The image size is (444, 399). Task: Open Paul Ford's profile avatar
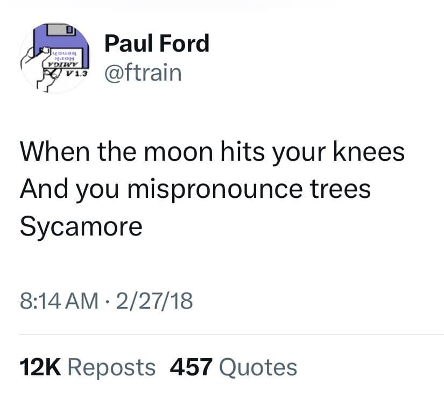point(55,58)
